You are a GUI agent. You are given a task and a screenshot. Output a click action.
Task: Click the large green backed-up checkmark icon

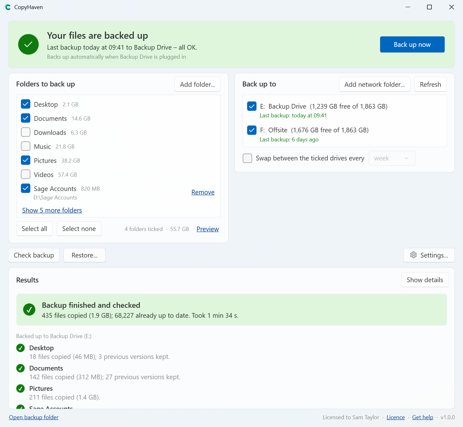coord(28,44)
